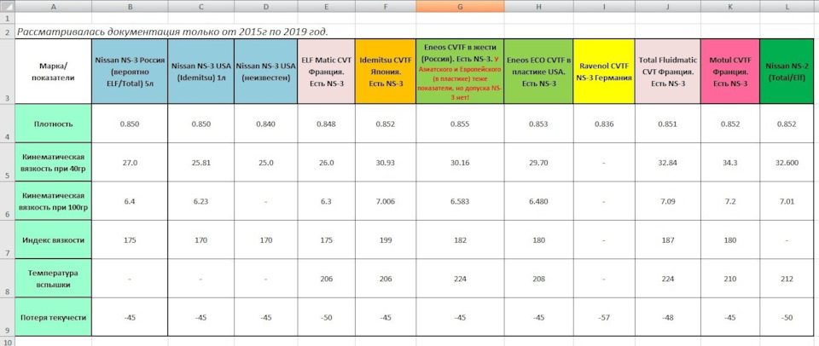Select the 'ELF Matic CVT Франция' cell
819x346 pixels.
click(327, 72)
